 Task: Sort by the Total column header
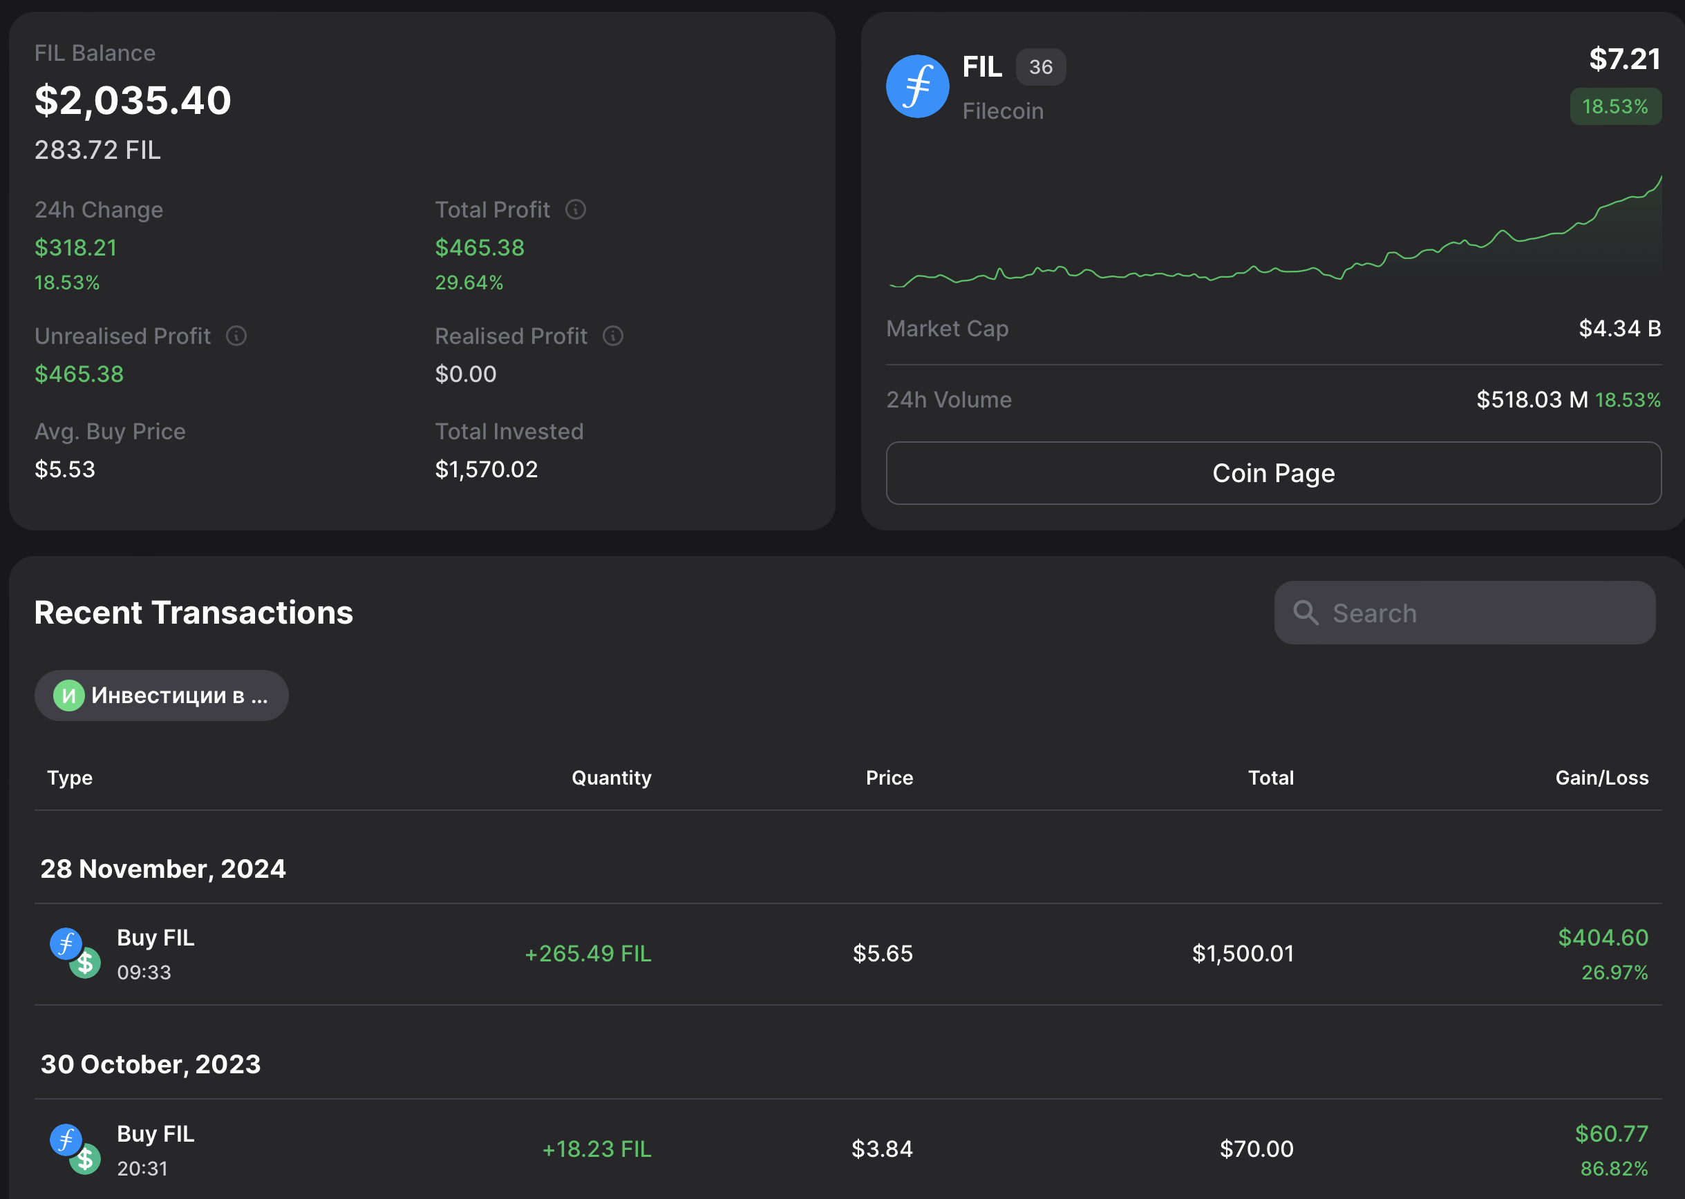[x=1270, y=778]
